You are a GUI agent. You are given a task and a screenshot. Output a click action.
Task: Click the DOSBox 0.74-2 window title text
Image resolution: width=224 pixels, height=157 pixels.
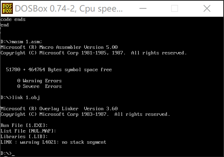(69, 8)
